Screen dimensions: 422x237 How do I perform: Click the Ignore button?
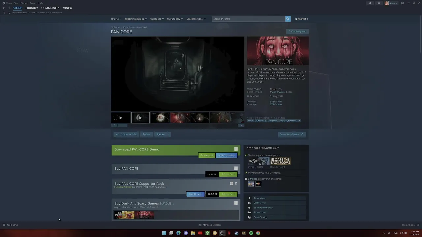point(161,134)
